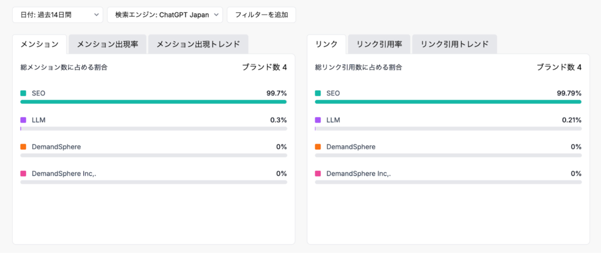Click the purple LLM swatch in links panel

coord(318,120)
